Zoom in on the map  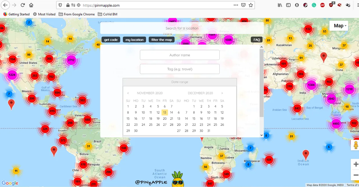click(x=356, y=164)
